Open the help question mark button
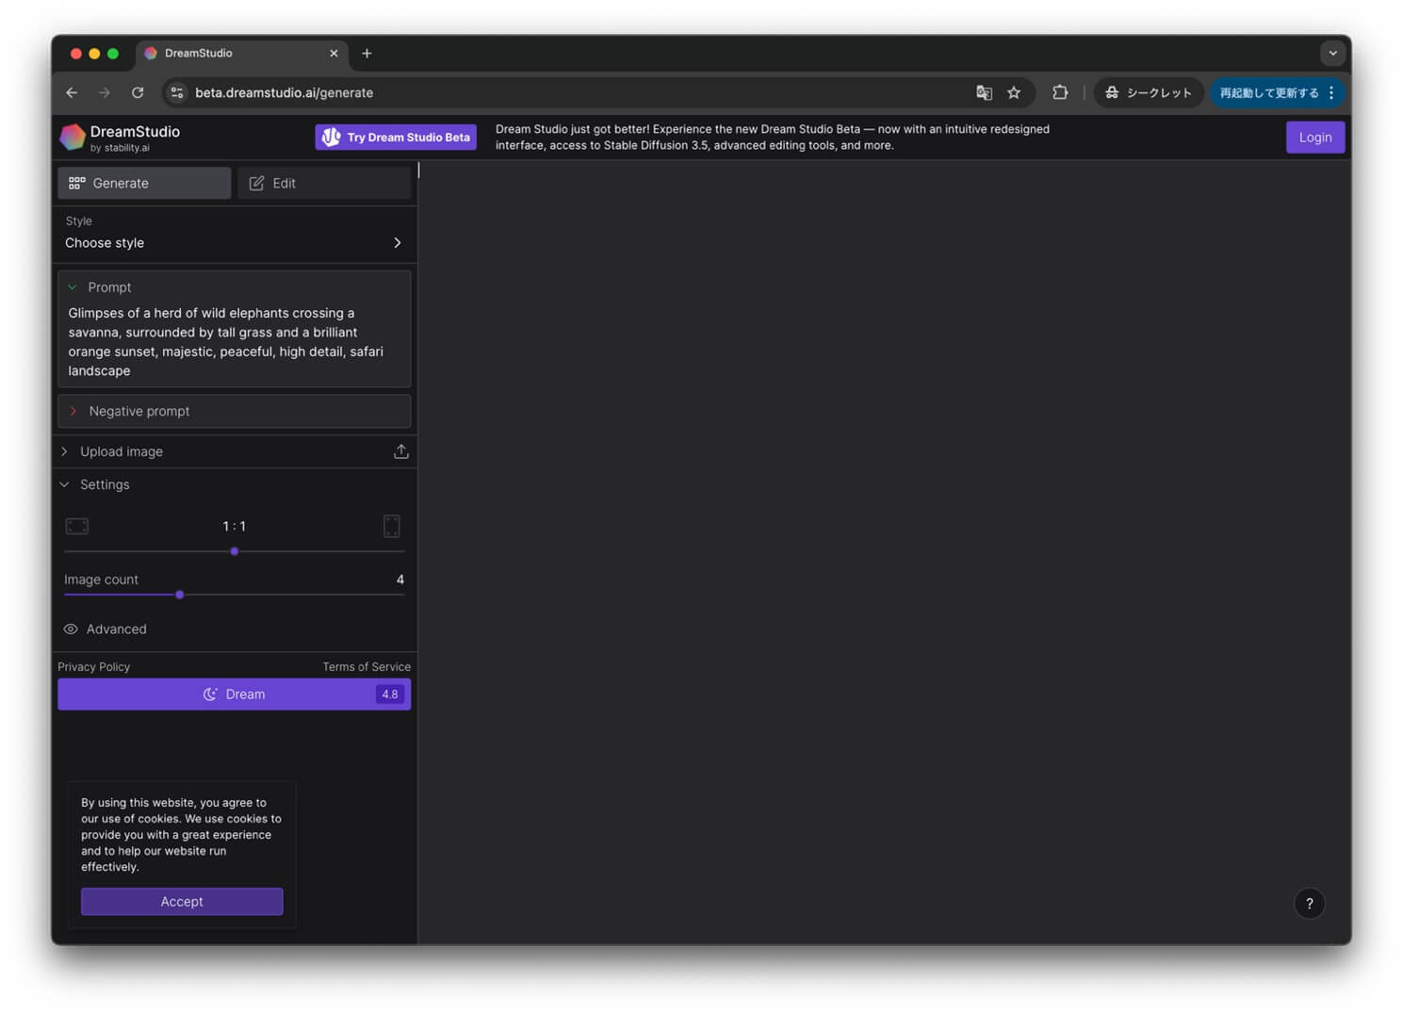1403x1013 pixels. coord(1310,904)
